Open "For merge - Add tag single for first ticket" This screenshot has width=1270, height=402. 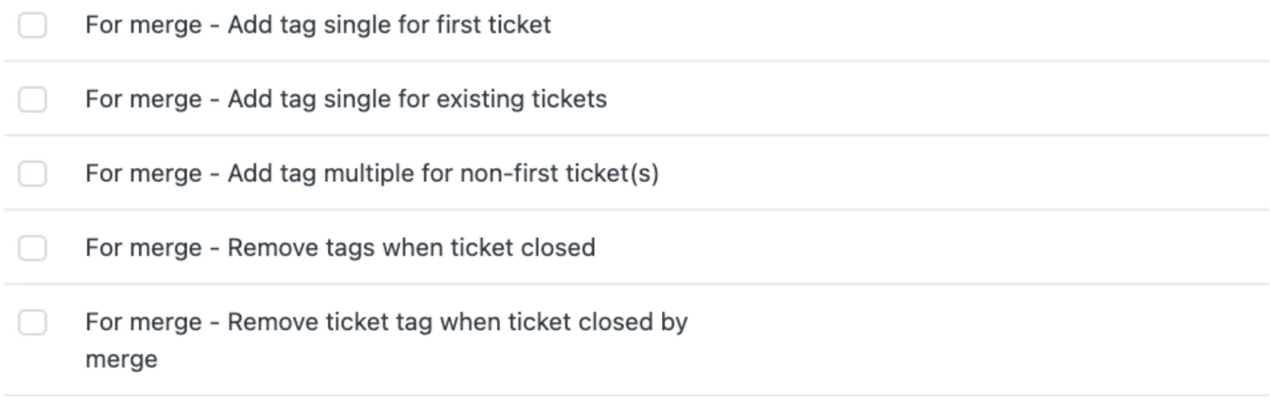click(x=317, y=26)
